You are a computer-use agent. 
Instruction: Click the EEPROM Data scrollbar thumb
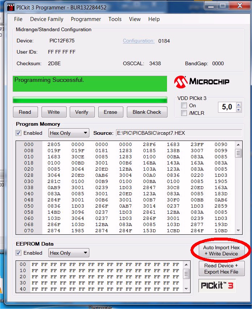point(186,274)
